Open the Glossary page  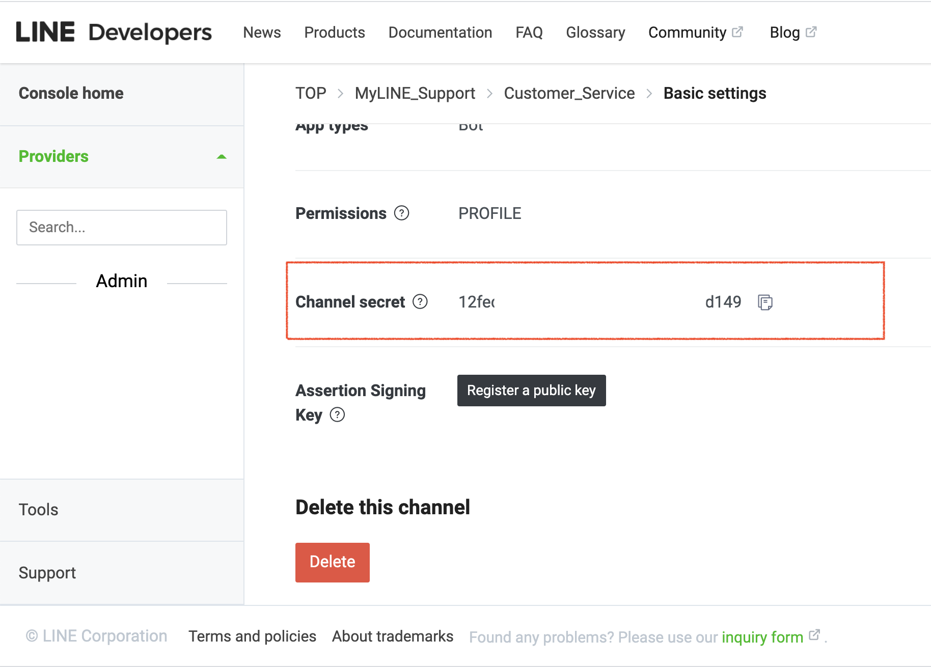click(x=595, y=33)
